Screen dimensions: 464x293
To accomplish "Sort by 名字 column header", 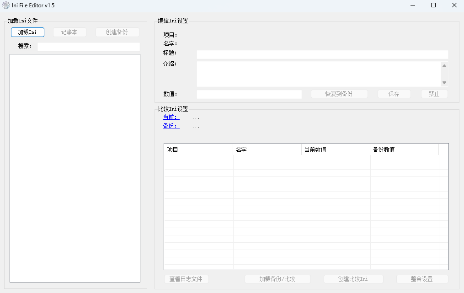I will point(267,150).
